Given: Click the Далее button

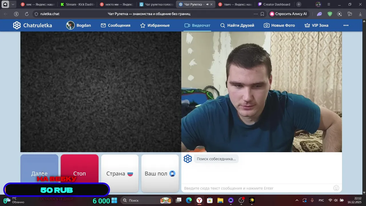Looking at the screenshot, I should pos(39,173).
